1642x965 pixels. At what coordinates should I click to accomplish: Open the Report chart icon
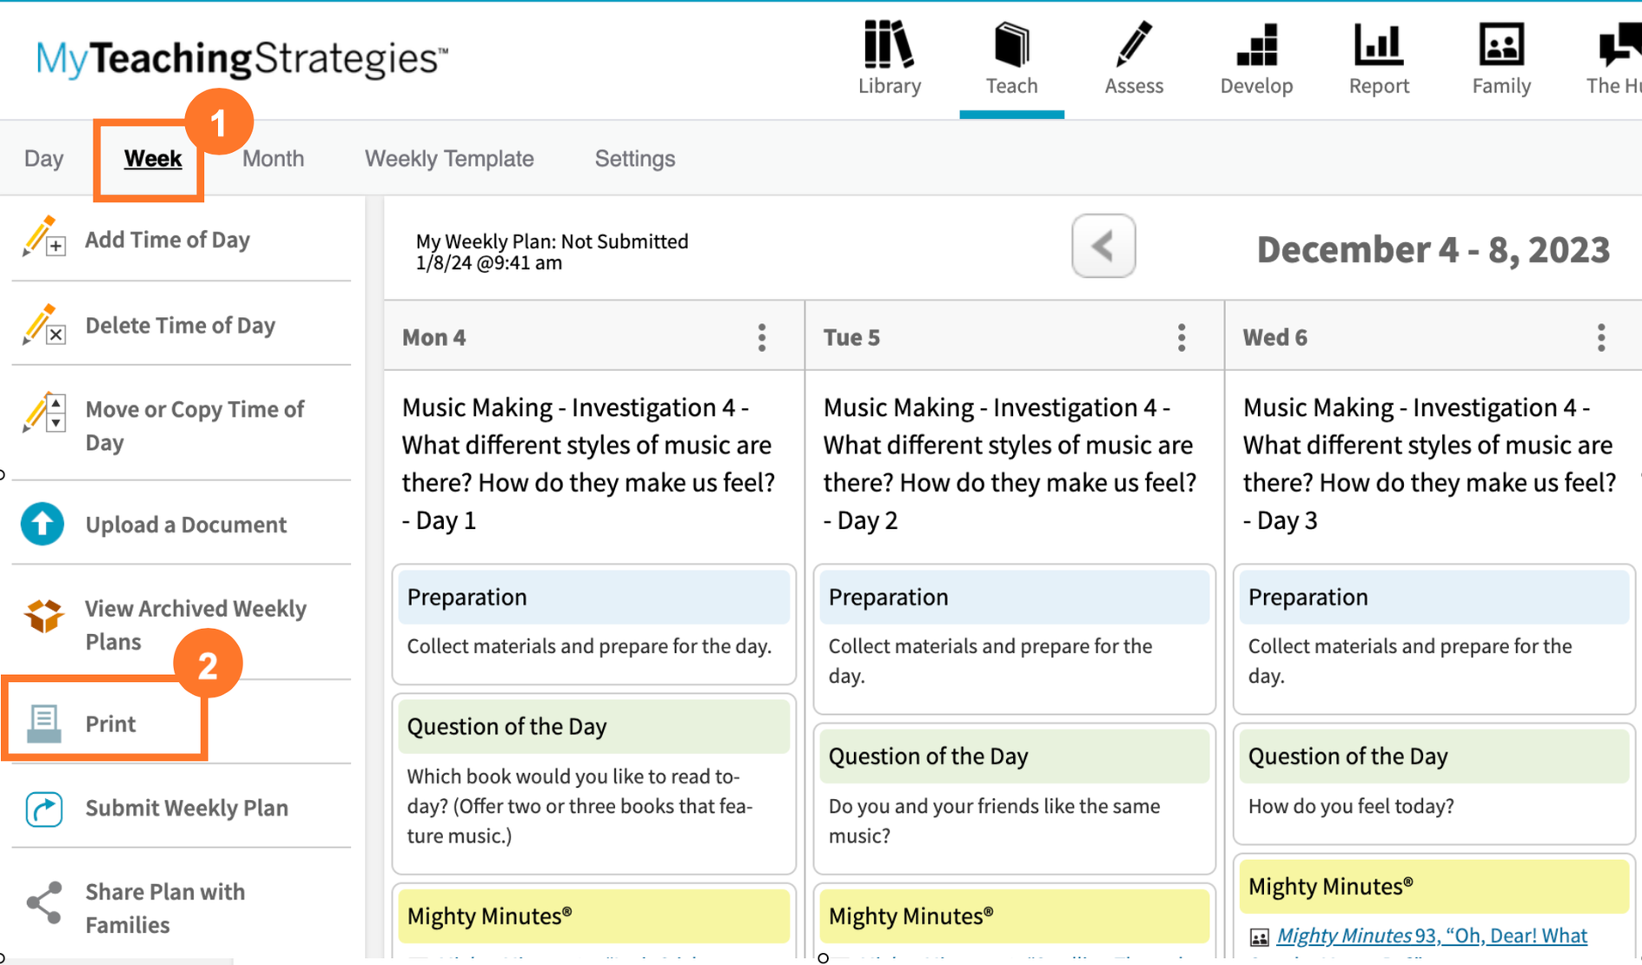click(x=1378, y=45)
